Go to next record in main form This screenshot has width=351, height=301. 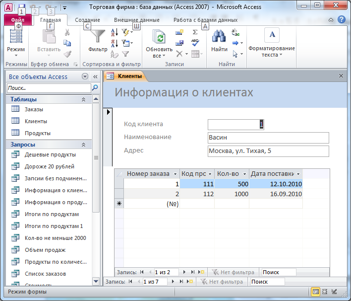(x=173, y=282)
